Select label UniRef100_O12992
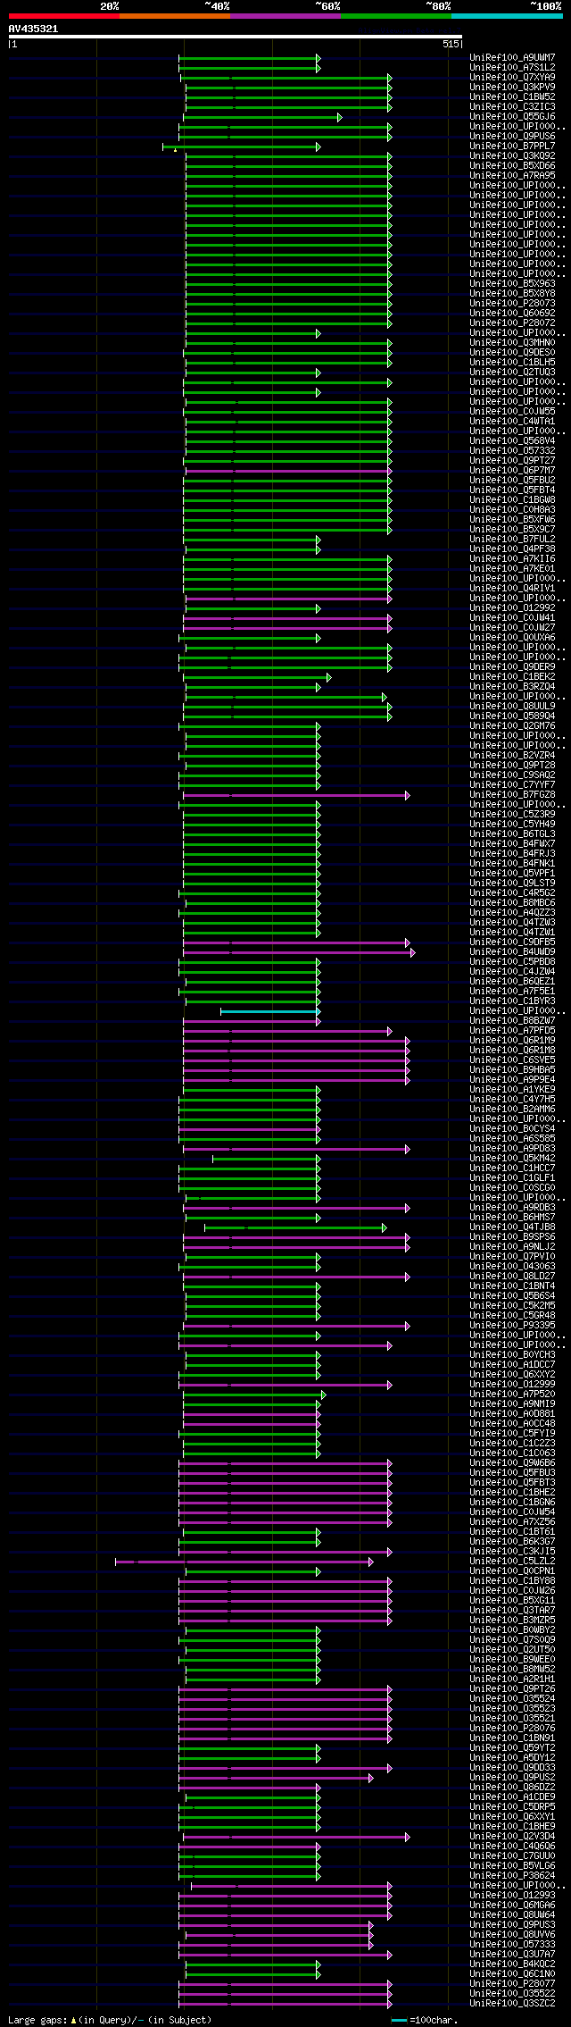Image resolution: width=571 pixels, height=2027 pixels. [x=512, y=608]
